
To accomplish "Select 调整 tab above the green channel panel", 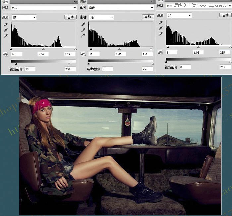I will [x=82, y=2].
